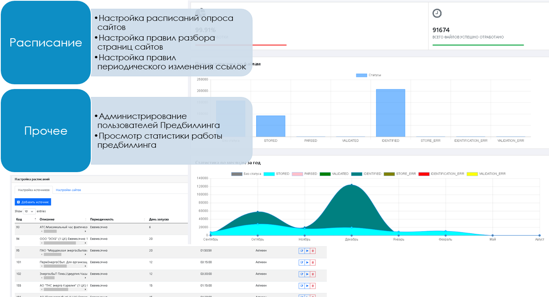Click description ООО "ЭСКБ" in row 94
Image resolution: width=549 pixels, height=297 pixels.
(63, 239)
